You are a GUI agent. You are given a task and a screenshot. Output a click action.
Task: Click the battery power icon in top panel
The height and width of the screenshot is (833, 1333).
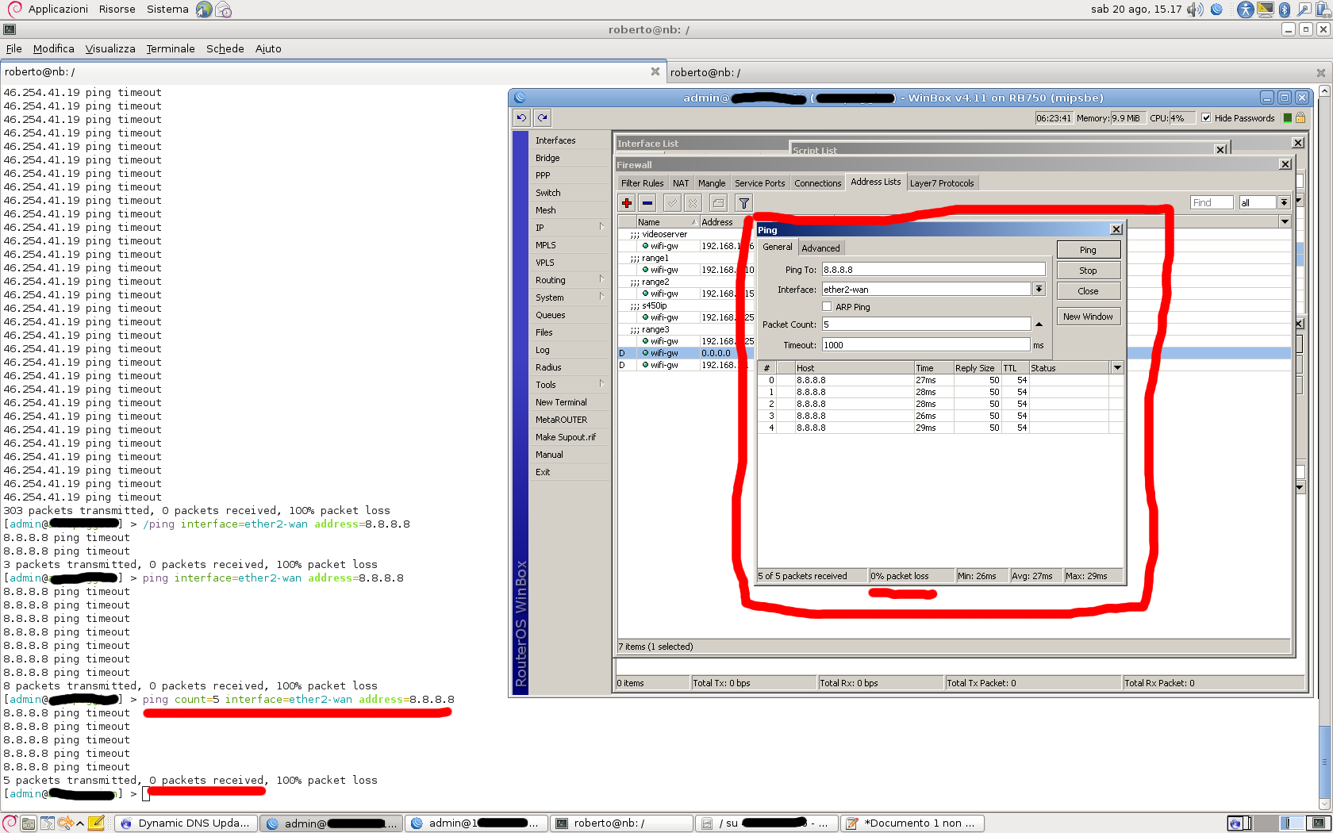tap(1323, 10)
